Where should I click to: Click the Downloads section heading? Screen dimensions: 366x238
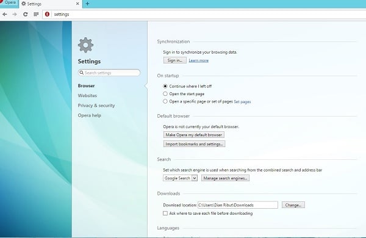coord(168,193)
